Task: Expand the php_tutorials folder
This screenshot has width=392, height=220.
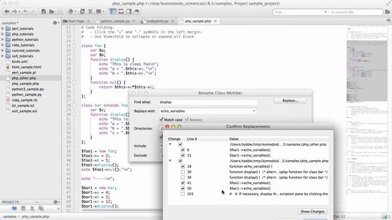Action: (2, 34)
